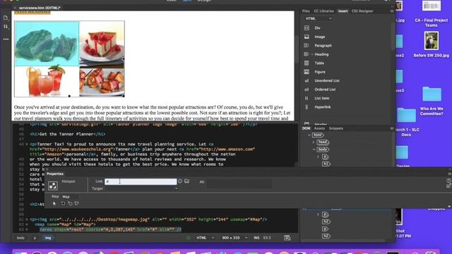Click the INS insert mode indicator in status bar
Viewport: 452px width, 254px height.
coord(256,238)
